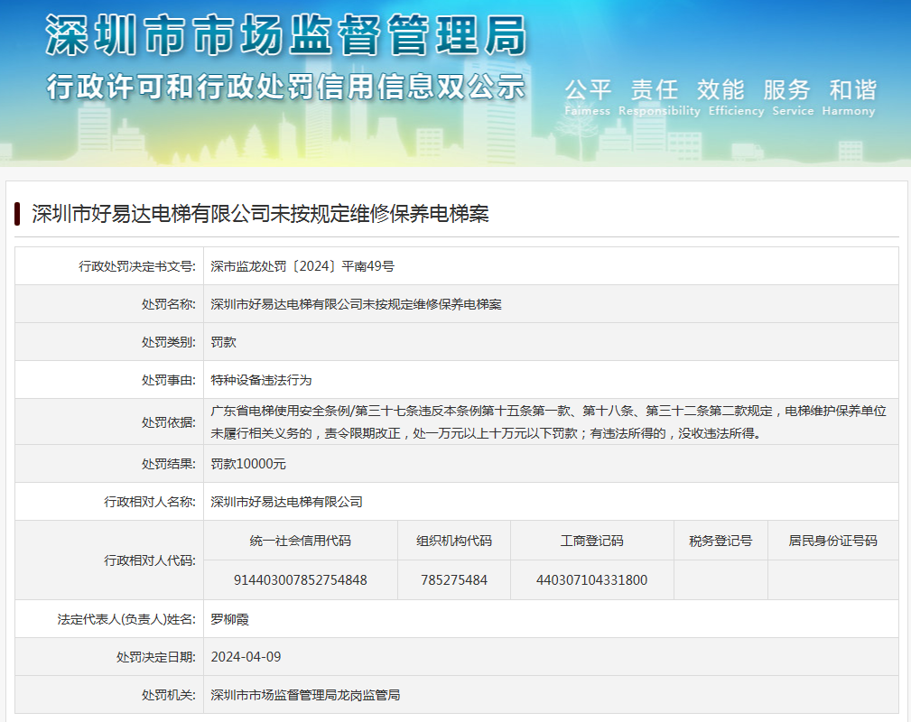Viewport: 911px width, 722px height.
Task: Click the 处罚类别 row label
Action: 169,341
